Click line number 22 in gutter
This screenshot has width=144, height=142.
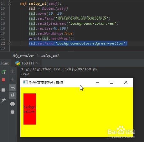pyautogui.click(x=3, y=43)
